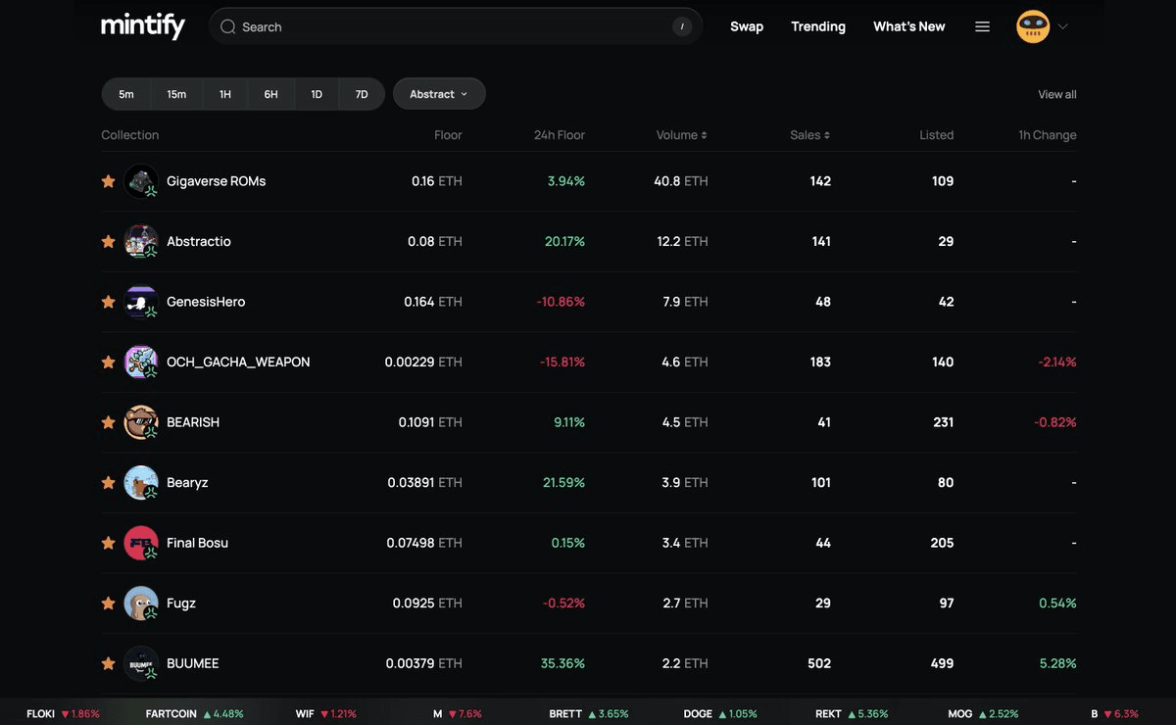Go to Trending page
The width and height of the screenshot is (1176, 725).
(x=818, y=26)
